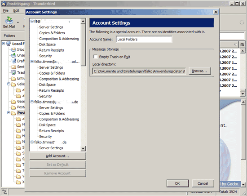Click the preview pane scroll up arrow
Image resolution: width=247 pixels, height=196 pixels.
click(x=243, y=102)
